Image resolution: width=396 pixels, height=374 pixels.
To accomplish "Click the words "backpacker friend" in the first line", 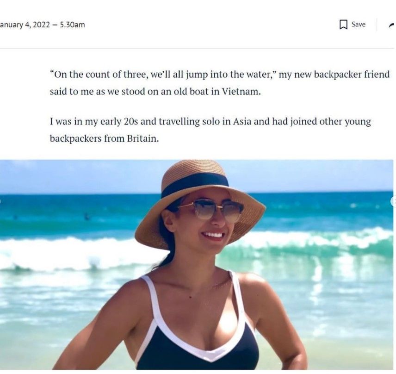I will 356,75.
